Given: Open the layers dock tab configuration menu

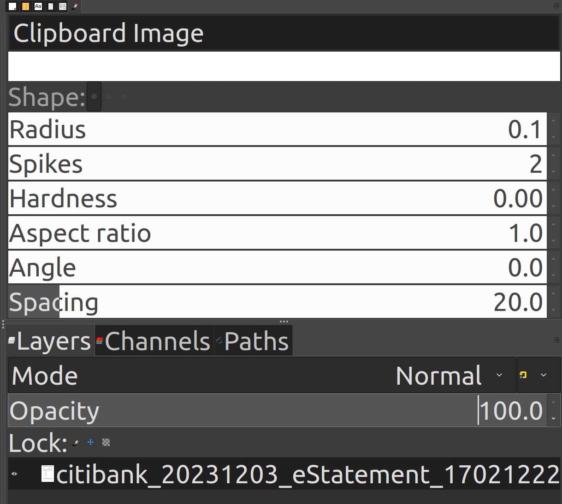Looking at the screenshot, I should [556, 340].
